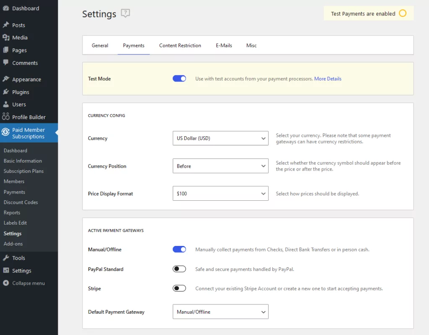Screen dimensions: 429x335
Task: Open the Price Display Format dropdown
Action: coord(220,194)
